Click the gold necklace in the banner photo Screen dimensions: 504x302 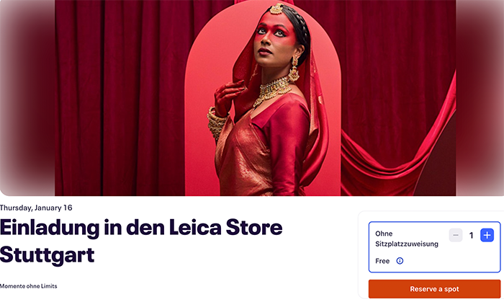(271, 90)
